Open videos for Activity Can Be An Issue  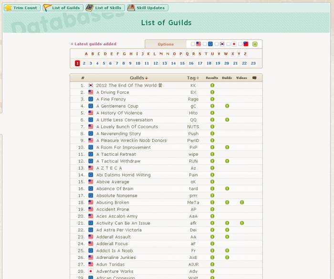click(242, 223)
